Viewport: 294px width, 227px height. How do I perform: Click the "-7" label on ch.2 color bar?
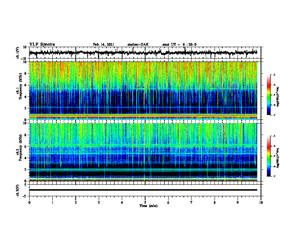274,176
